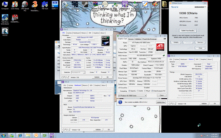Click the GPU-Z BIOS save chip icon
This screenshot has width=221, height=138.
(164, 55)
